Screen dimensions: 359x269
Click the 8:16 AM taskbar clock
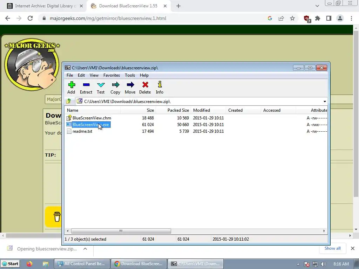341,264
